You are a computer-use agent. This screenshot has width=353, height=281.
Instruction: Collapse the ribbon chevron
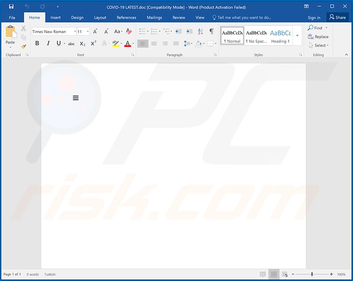(346, 55)
